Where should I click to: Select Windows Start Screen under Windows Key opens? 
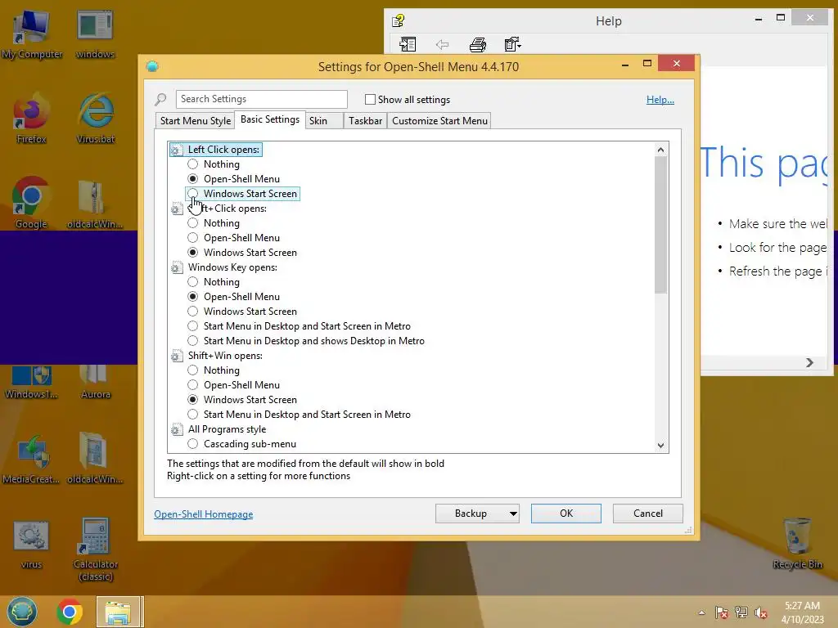point(193,312)
